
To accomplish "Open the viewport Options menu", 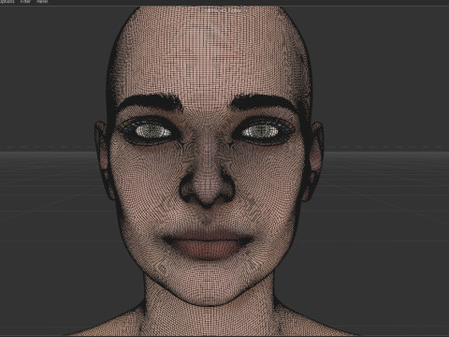I will (7, 2).
